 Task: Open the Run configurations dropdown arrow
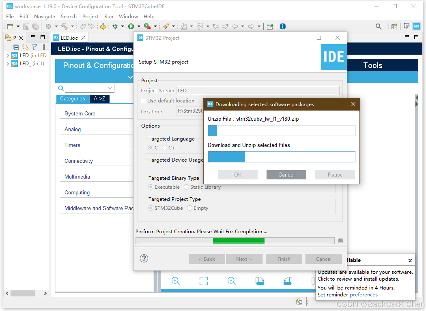click(x=139, y=26)
